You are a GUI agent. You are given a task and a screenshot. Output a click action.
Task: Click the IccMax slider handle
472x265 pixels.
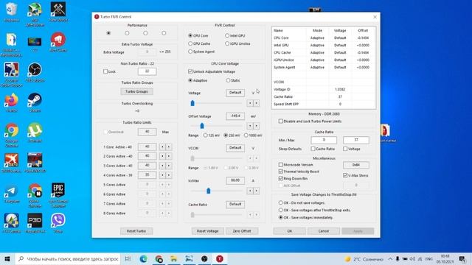(x=208, y=191)
